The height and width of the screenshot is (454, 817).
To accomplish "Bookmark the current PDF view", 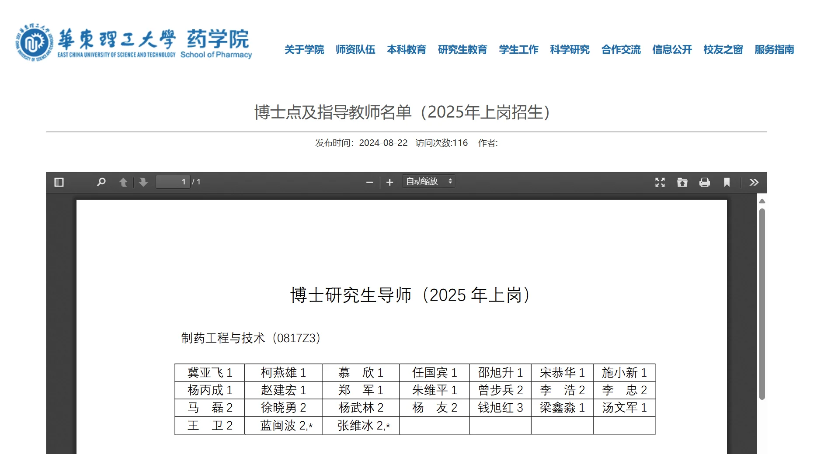I will (x=727, y=182).
